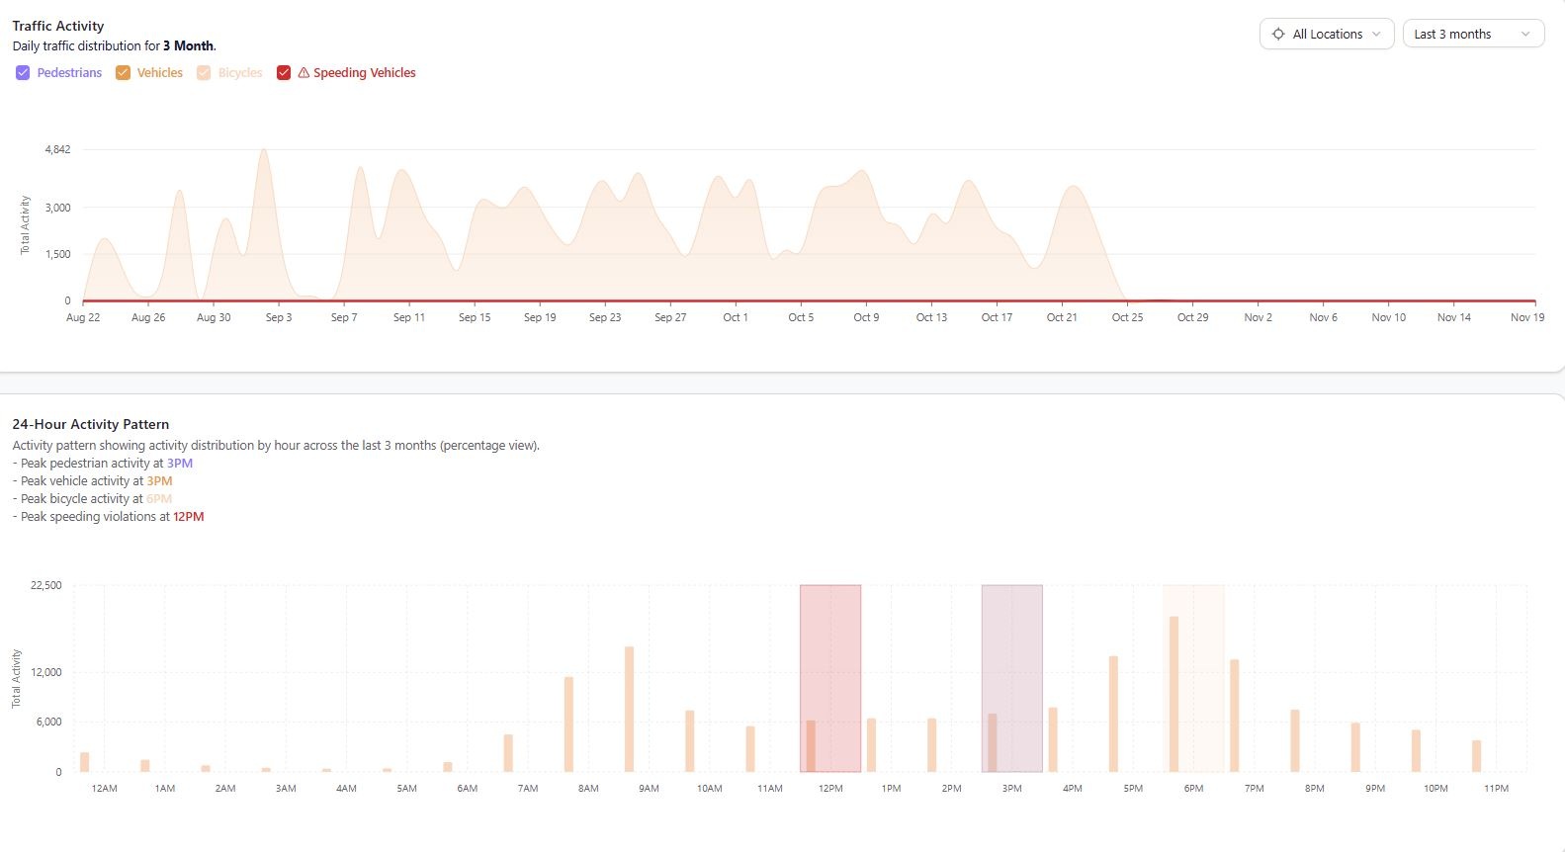Click the chevron arrow on All Locations
The width and height of the screenshot is (1565, 852).
tap(1376, 34)
